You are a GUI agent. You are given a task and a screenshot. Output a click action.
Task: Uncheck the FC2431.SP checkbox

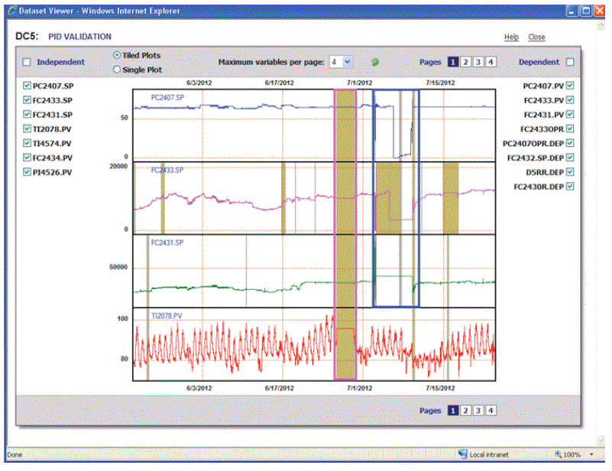pyautogui.click(x=27, y=115)
